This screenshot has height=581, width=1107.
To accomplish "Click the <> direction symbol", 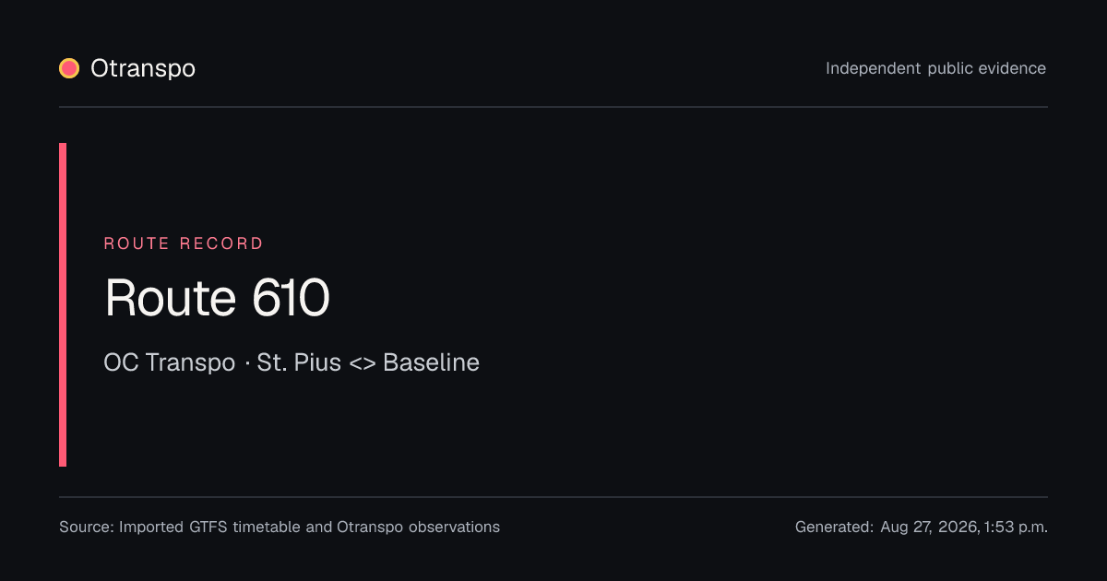I will tap(363, 363).
